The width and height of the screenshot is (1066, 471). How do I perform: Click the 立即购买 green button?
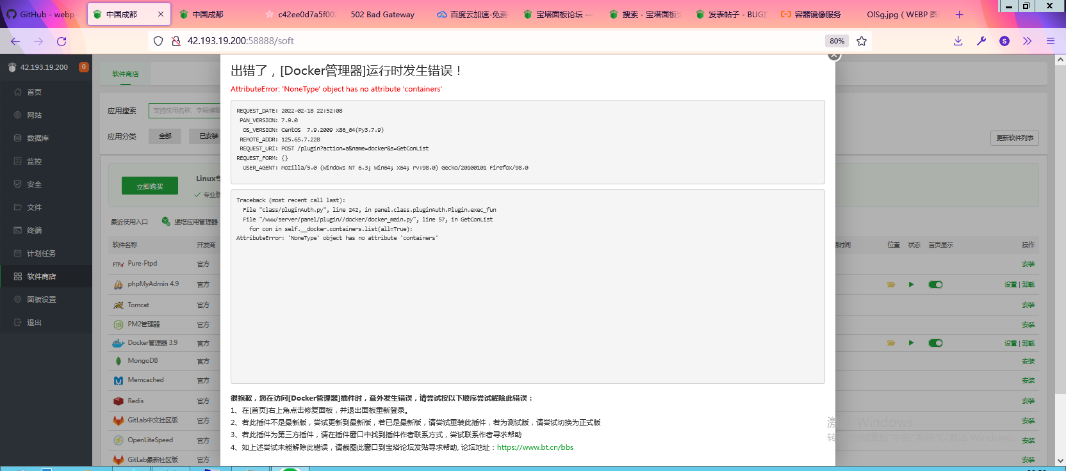coord(150,186)
